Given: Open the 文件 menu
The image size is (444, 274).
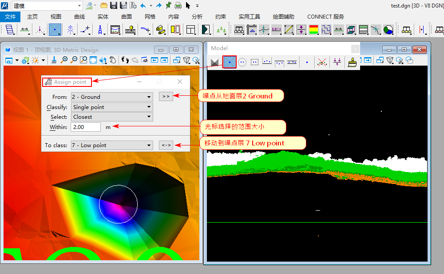Looking at the screenshot, I should click(x=10, y=17).
